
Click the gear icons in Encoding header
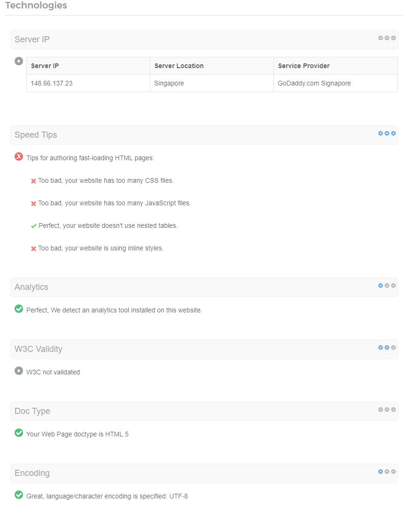(x=387, y=472)
